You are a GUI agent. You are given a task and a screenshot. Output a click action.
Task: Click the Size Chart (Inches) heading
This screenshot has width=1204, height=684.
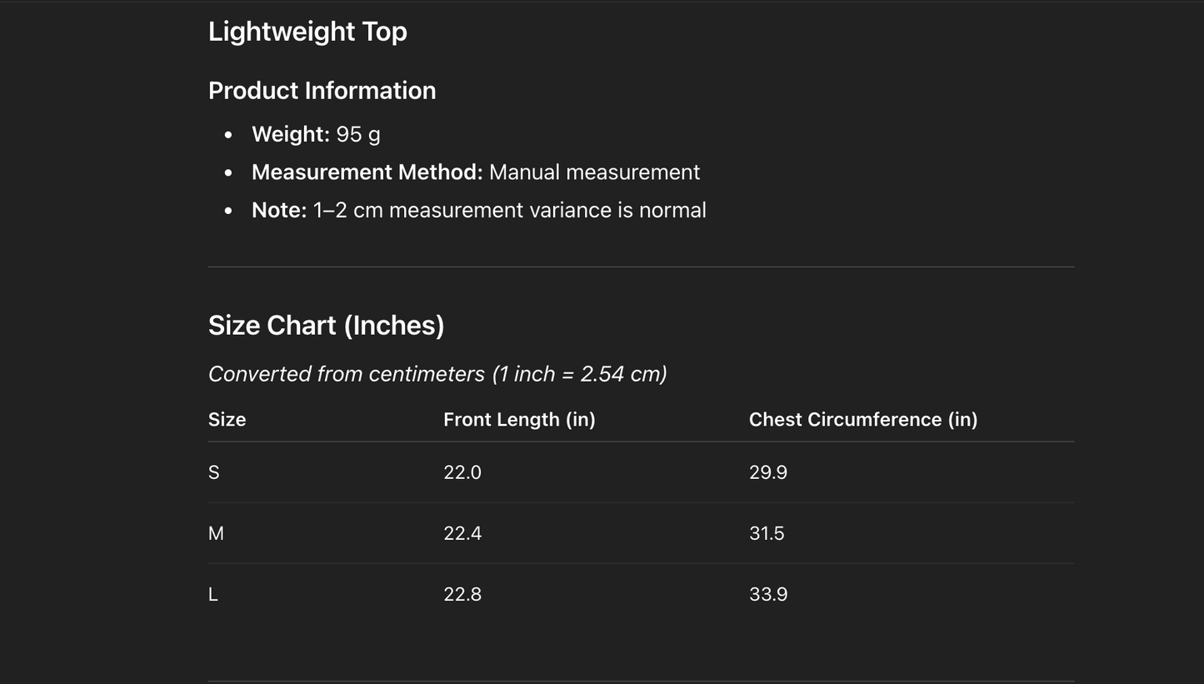pyautogui.click(x=326, y=325)
